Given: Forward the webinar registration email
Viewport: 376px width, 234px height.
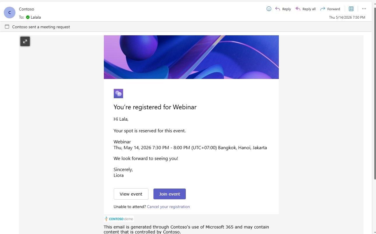Looking at the screenshot, I should click(x=330, y=9).
